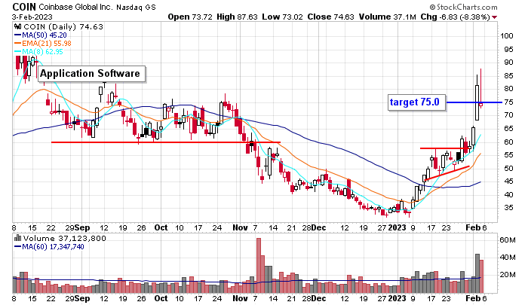Viewport: 528px width, 305px height.
Task: Click the 20M volume axis label
Action: (x=508, y=274)
